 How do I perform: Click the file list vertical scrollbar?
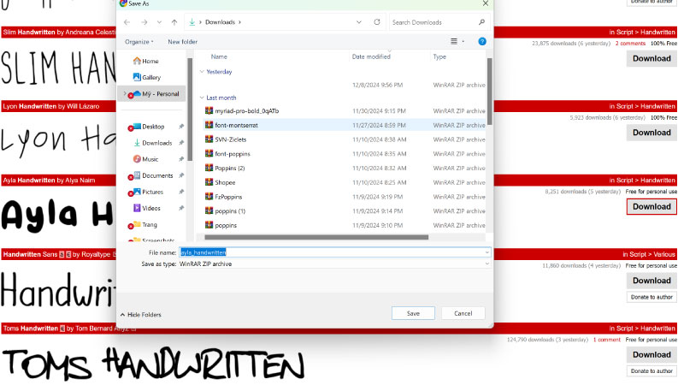click(x=489, y=92)
